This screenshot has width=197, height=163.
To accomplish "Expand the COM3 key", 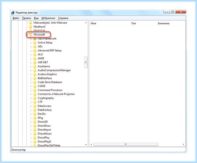I will pos(31,86).
